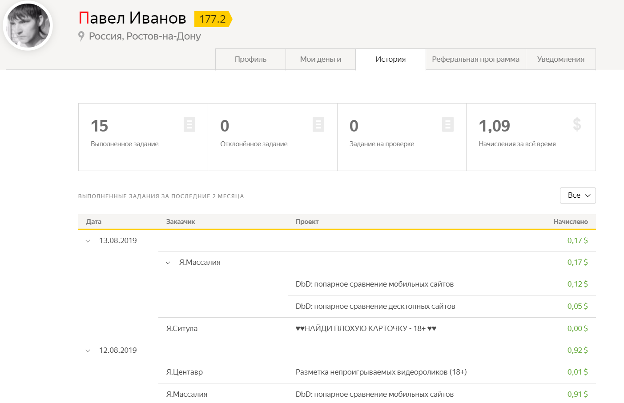Click the Заказчик column header
This screenshot has height=403, width=624.
click(x=181, y=222)
